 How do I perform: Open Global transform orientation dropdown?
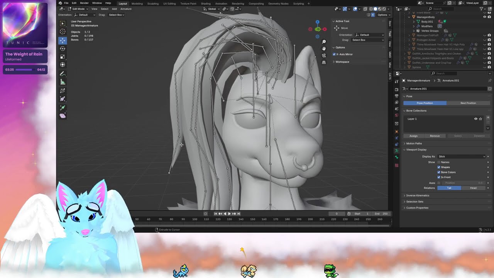212,9
